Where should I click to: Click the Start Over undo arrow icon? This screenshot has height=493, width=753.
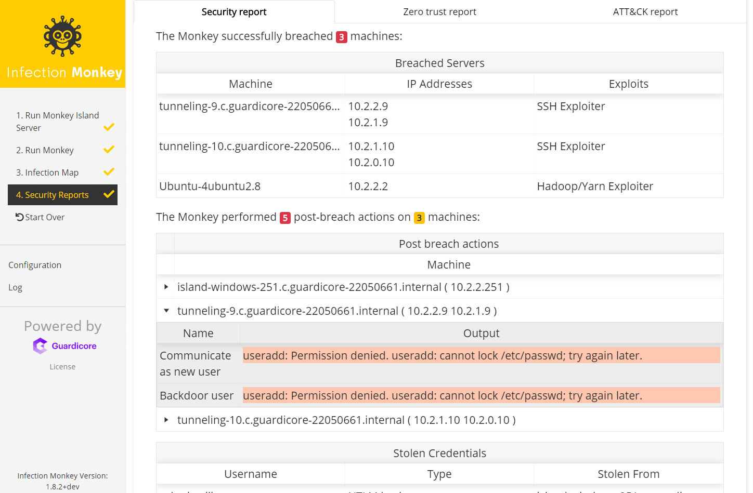coord(20,217)
